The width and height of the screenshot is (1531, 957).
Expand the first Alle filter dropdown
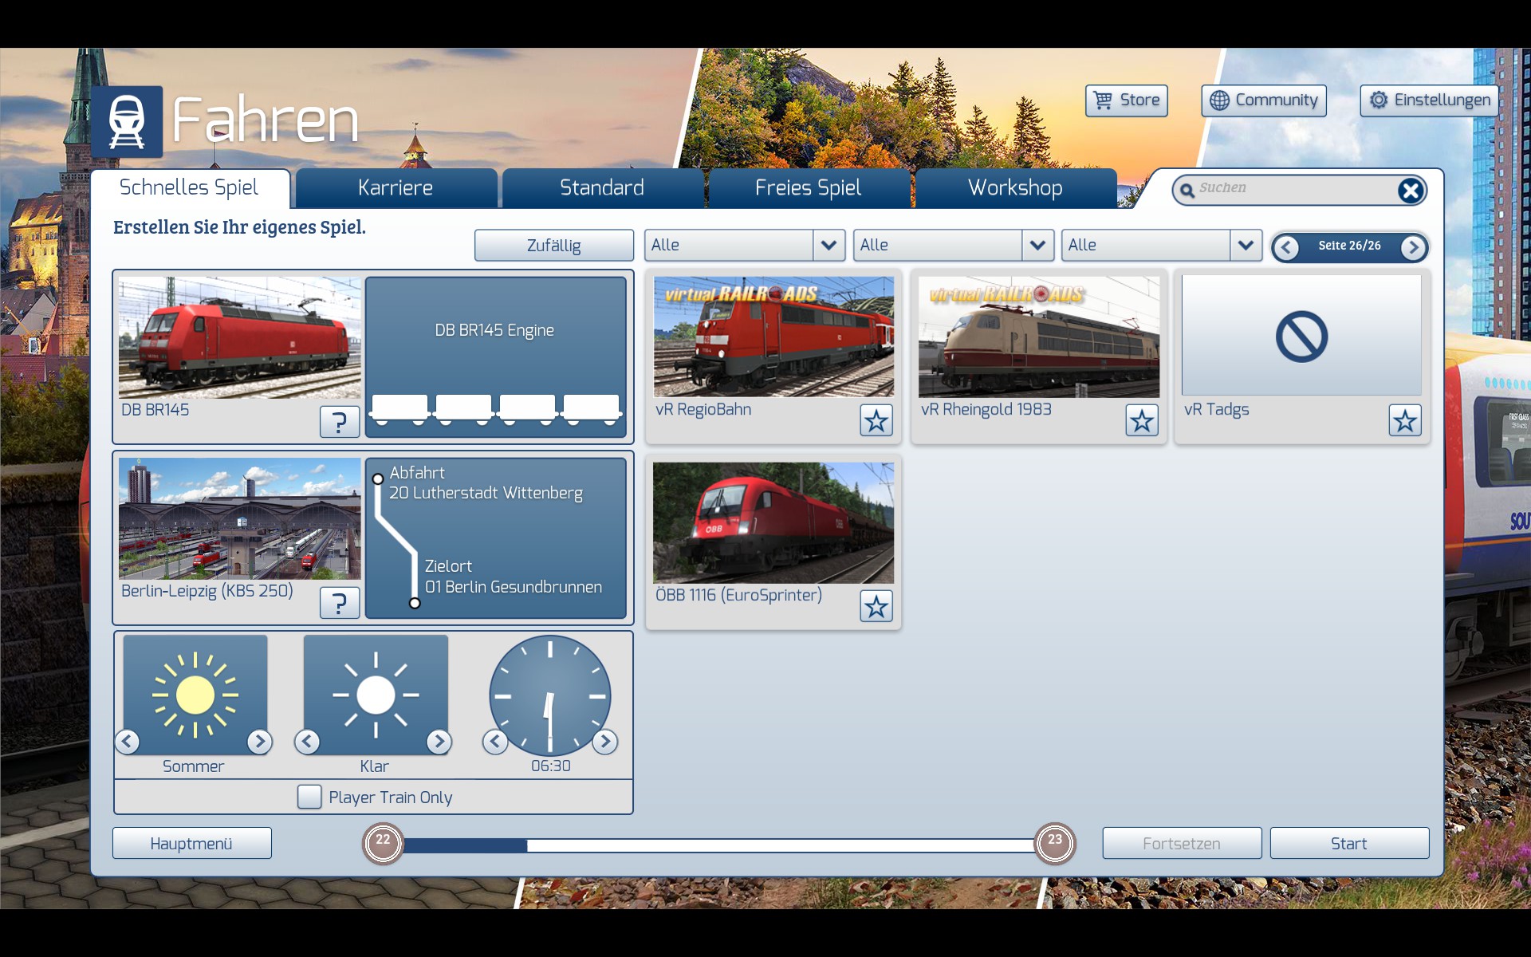(x=828, y=246)
